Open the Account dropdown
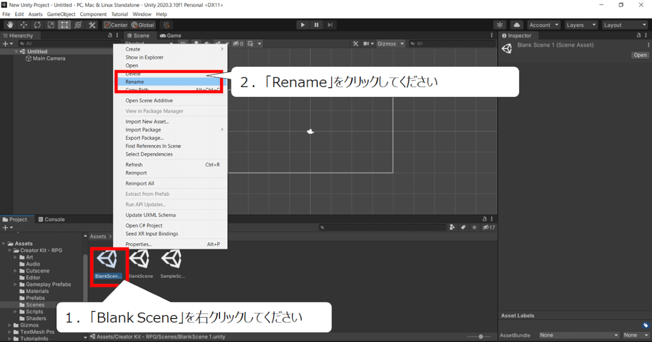 [x=543, y=25]
